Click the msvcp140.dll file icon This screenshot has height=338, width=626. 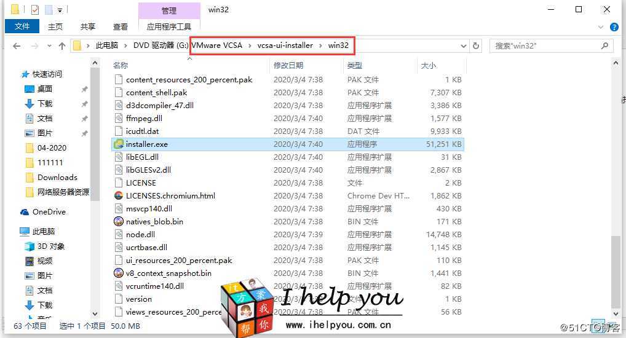click(119, 208)
